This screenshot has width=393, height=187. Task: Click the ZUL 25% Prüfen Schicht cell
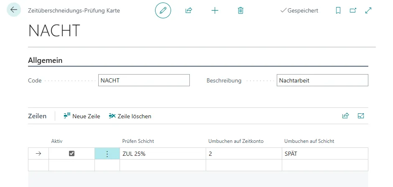(x=163, y=154)
